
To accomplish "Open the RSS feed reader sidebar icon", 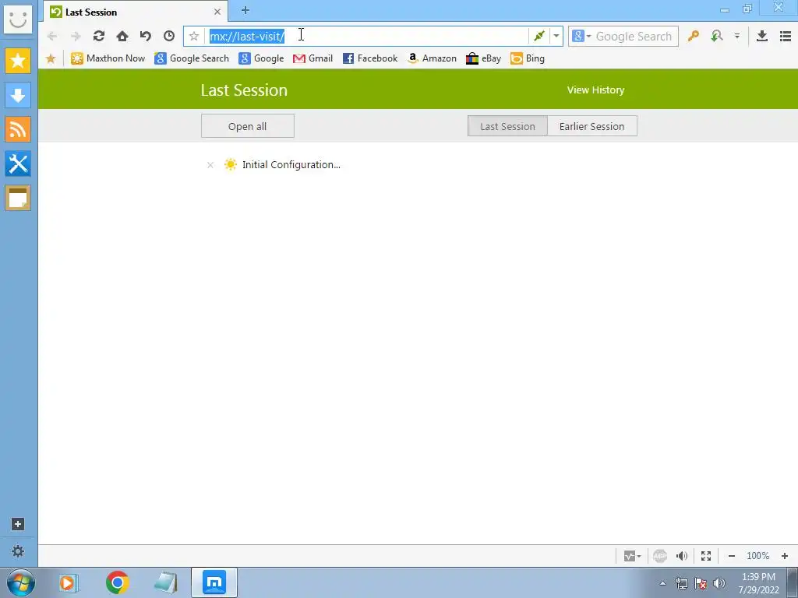I will [18, 129].
